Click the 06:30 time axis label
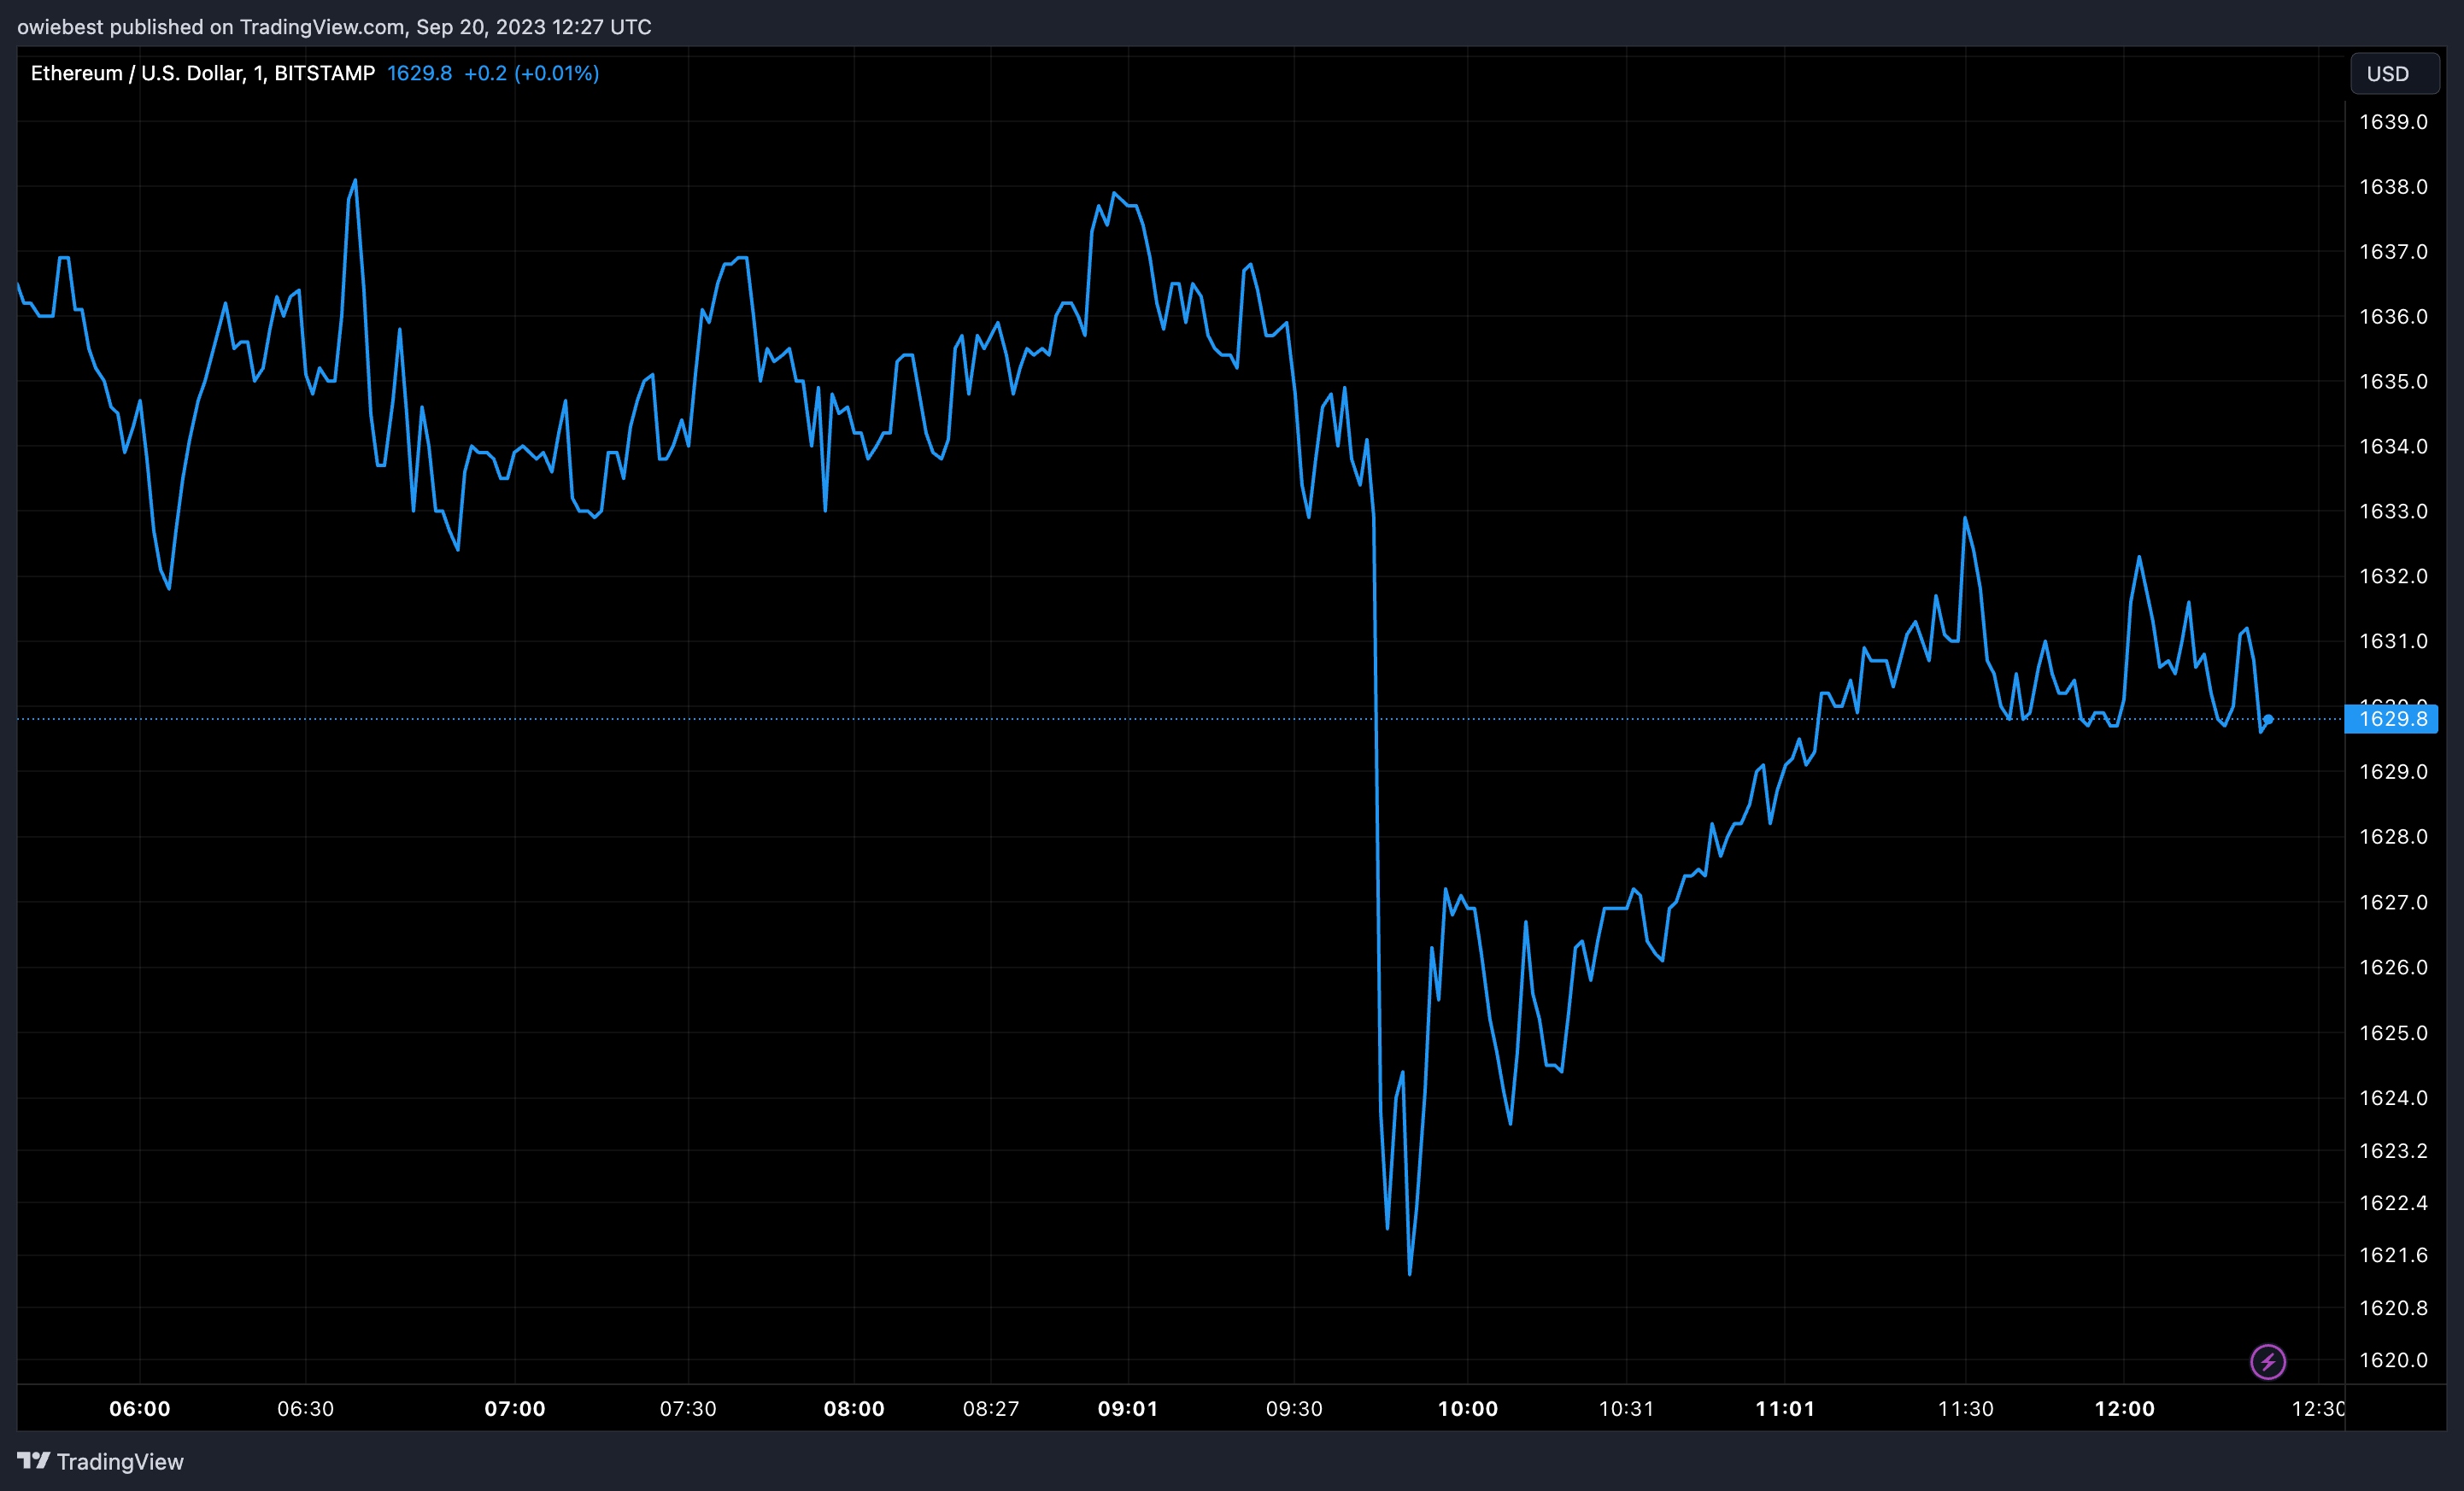The image size is (2464, 1491). coord(305,1408)
